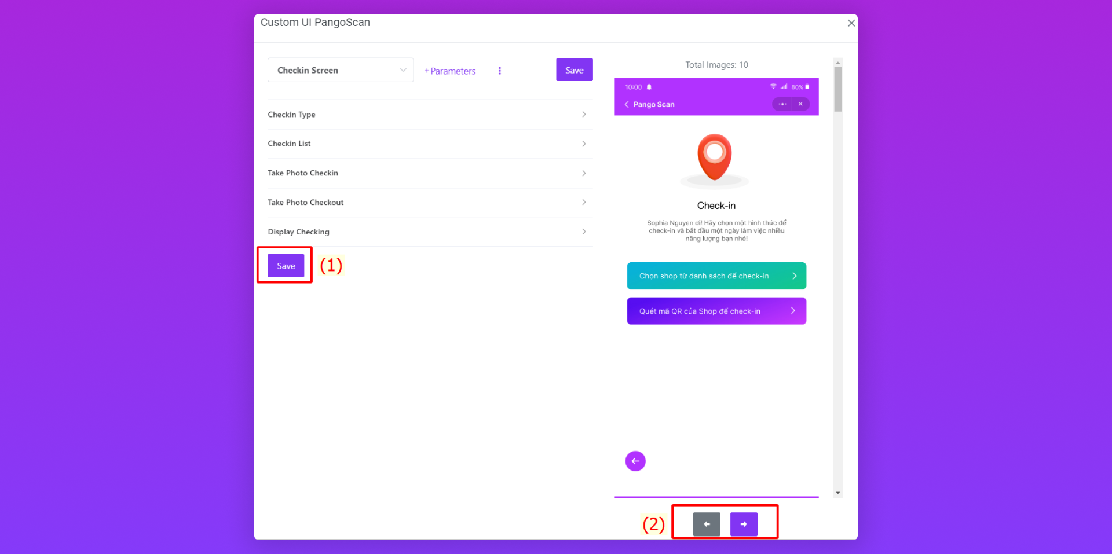The height and width of the screenshot is (554, 1112).
Task: Click the preview scrollbar down arrow
Action: pos(837,493)
